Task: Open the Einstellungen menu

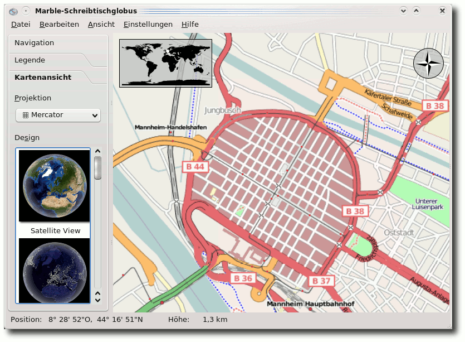Action: [x=148, y=25]
